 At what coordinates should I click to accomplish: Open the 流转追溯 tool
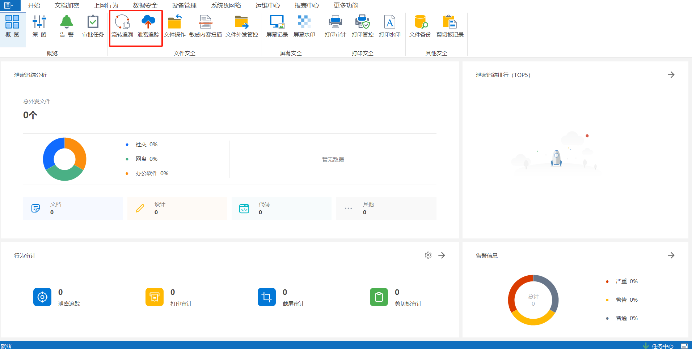tap(122, 26)
